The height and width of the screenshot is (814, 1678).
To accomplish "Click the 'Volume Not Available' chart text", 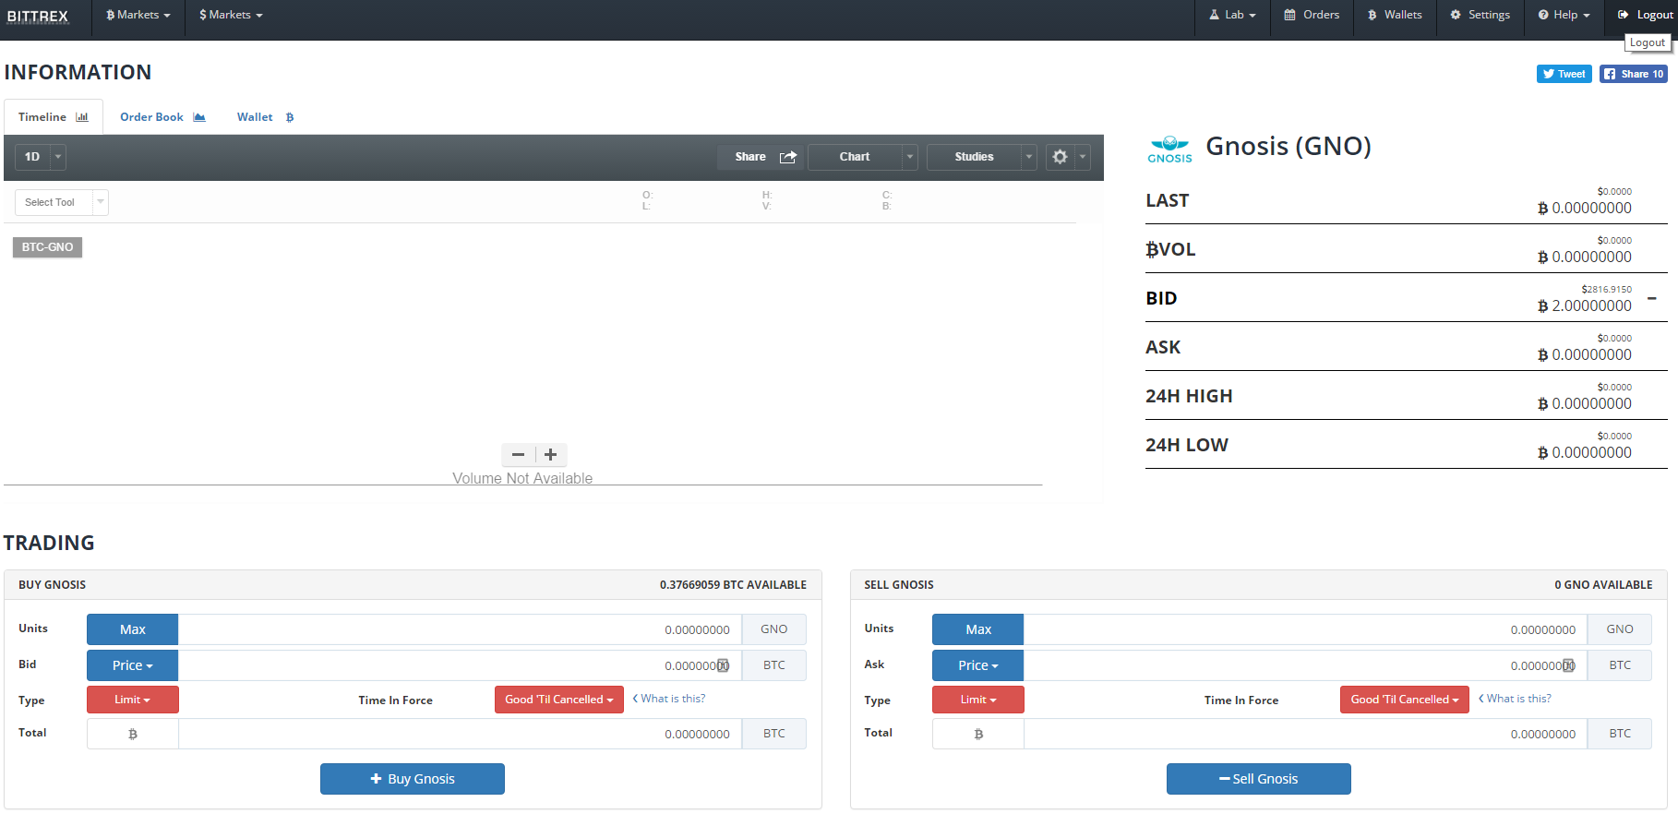I will [522, 478].
